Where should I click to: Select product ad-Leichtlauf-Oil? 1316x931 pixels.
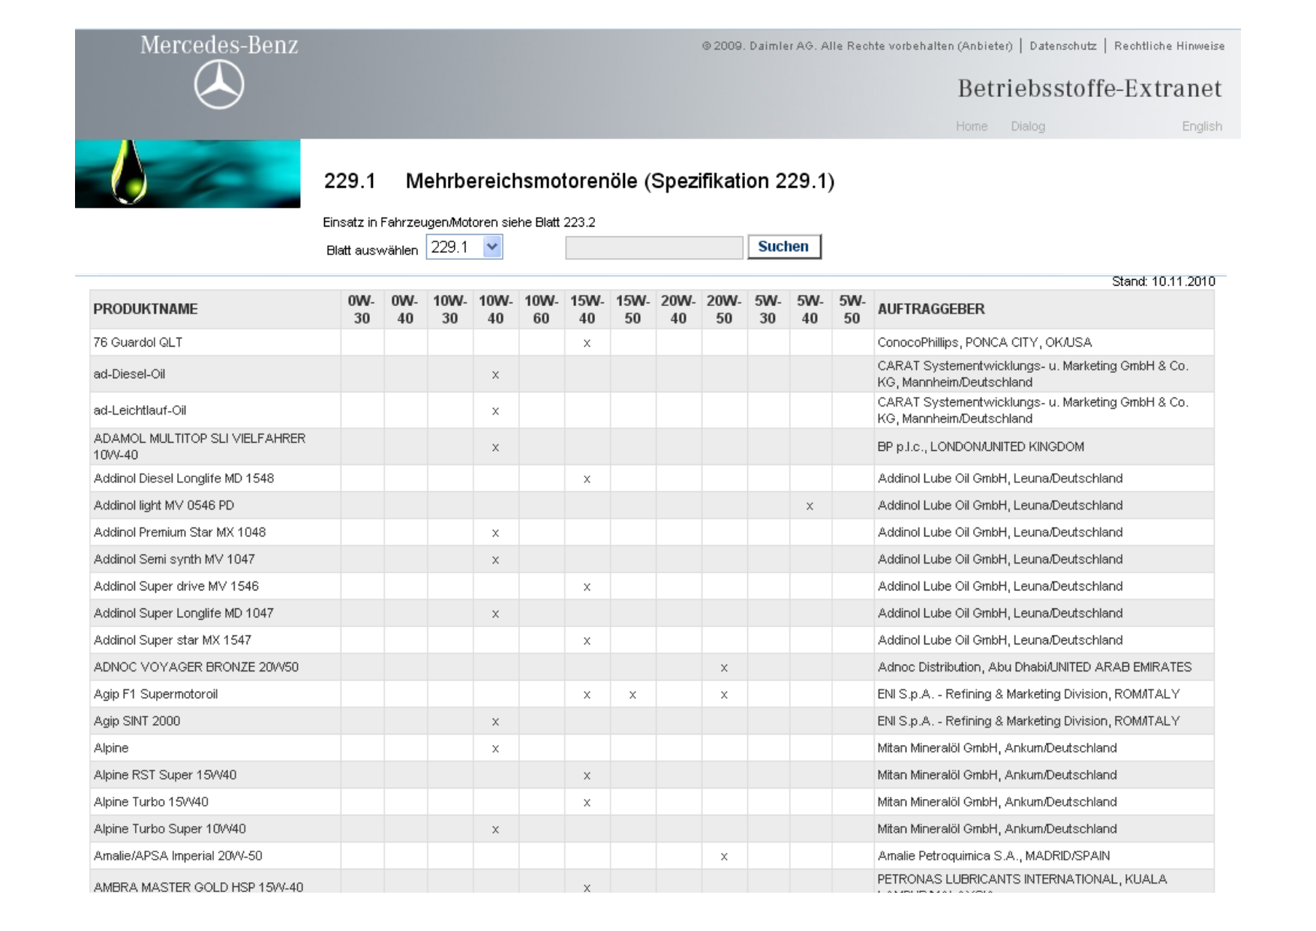point(140,410)
